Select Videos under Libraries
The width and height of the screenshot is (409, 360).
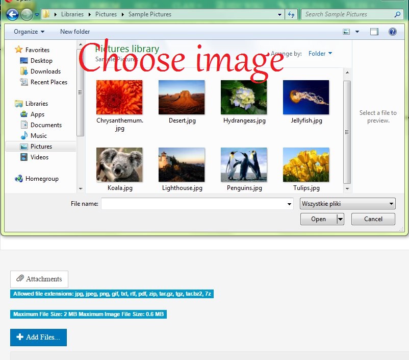point(39,157)
